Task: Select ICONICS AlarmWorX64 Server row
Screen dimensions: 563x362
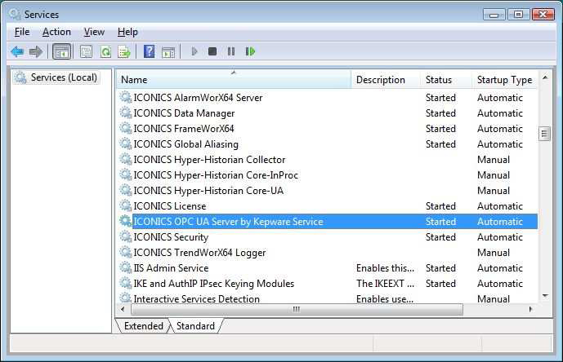Action: 328,98
